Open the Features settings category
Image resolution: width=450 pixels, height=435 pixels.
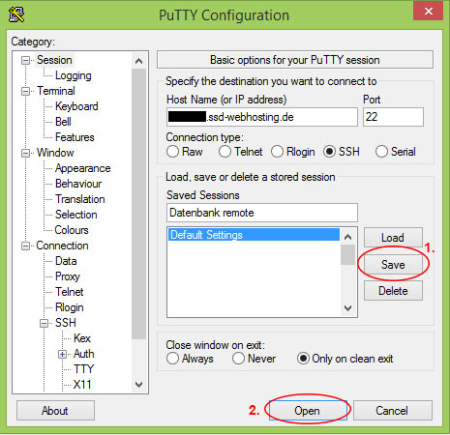(x=75, y=137)
